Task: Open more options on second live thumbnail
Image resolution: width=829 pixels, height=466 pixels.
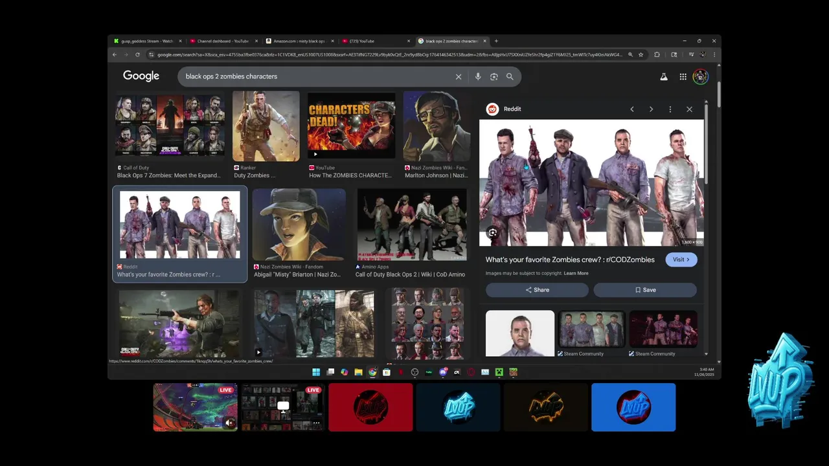Action: point(316,423)
